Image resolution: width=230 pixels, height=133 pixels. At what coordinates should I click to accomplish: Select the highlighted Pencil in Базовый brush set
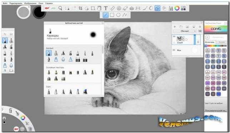point(49,53)
